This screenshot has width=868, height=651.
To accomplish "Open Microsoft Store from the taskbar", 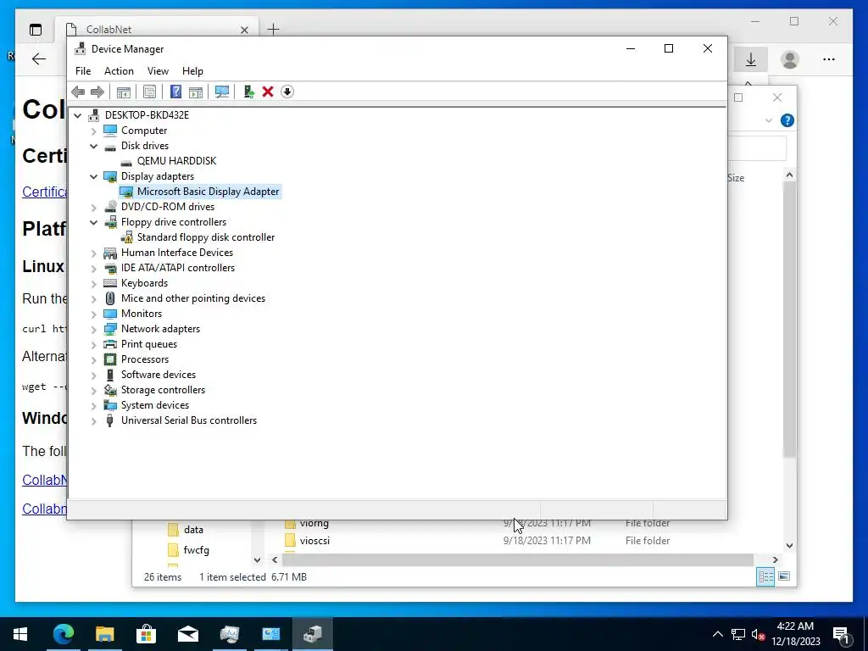I will 146,634.
